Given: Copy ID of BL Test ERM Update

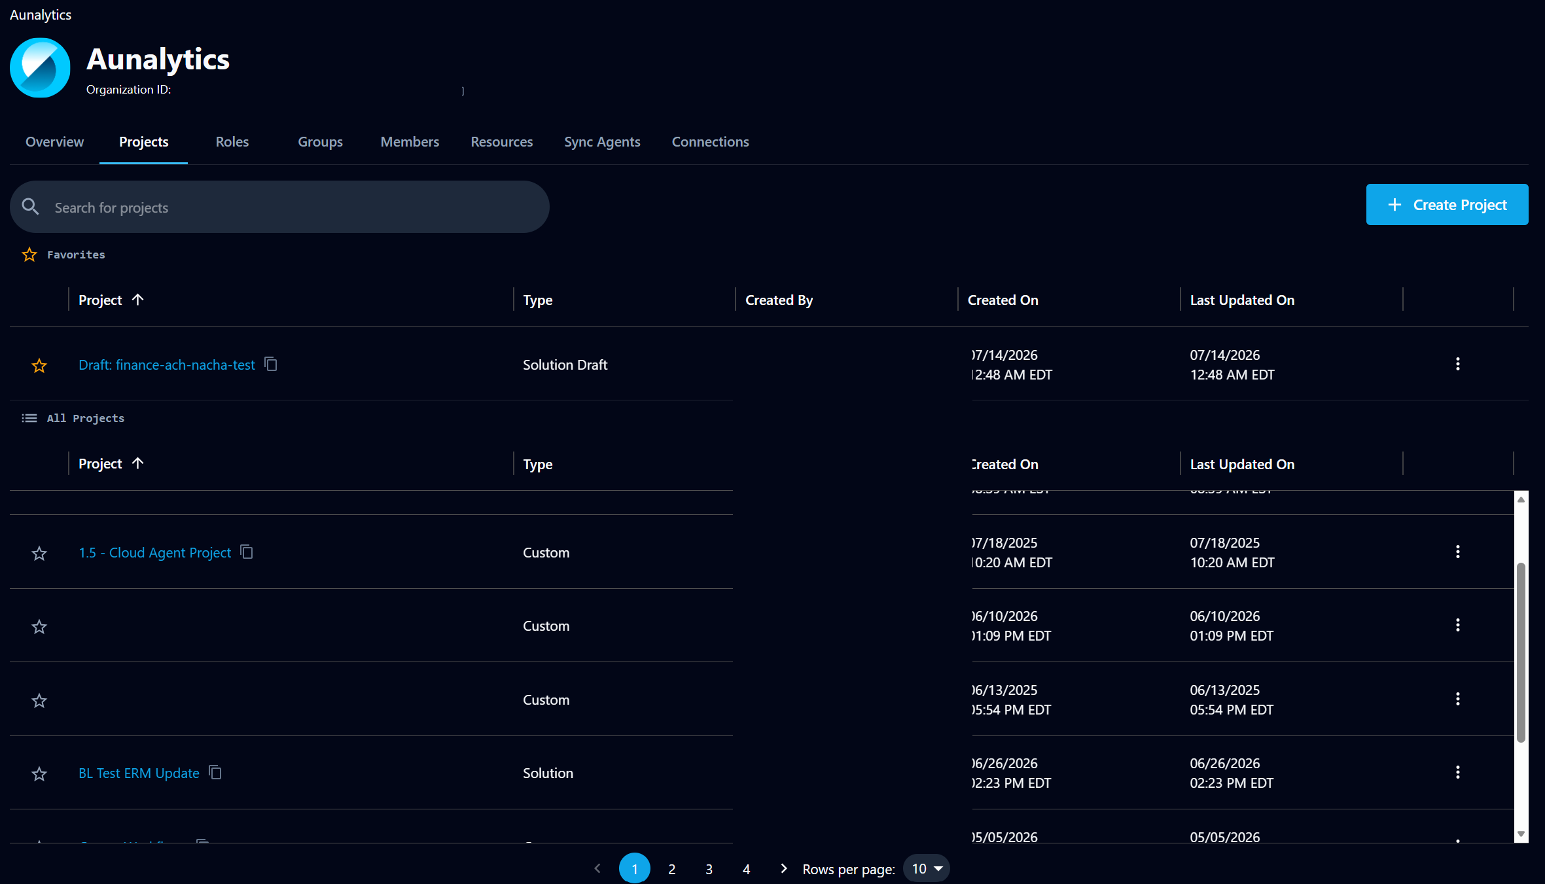Looking at the screenshot, I should pyautogui.click(x=215, y=772).
